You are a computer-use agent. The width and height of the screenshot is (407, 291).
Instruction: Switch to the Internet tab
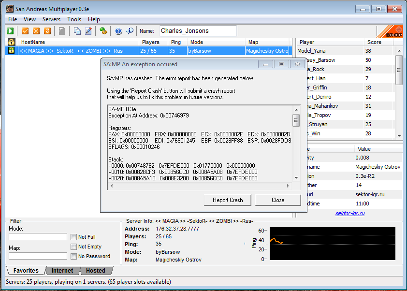(x=62, y=271)
